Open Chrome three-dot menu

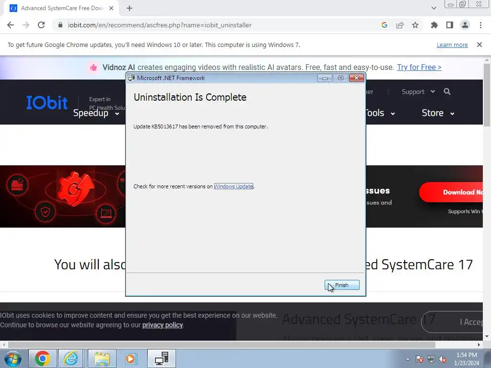point(480,25)
